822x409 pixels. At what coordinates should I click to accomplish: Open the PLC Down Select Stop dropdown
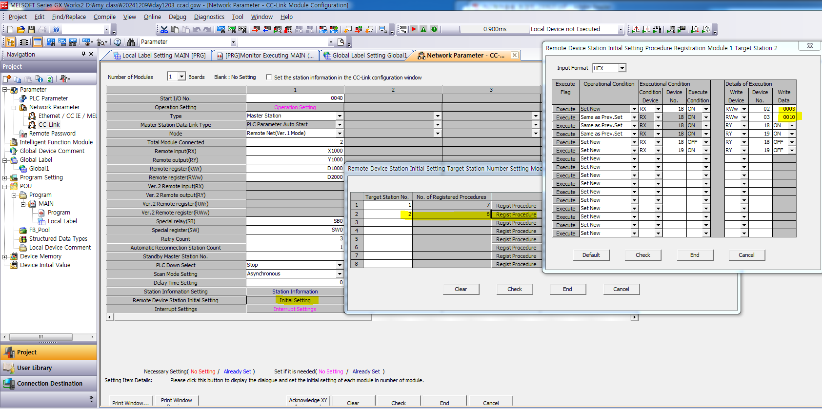click(x=340, y=265)
